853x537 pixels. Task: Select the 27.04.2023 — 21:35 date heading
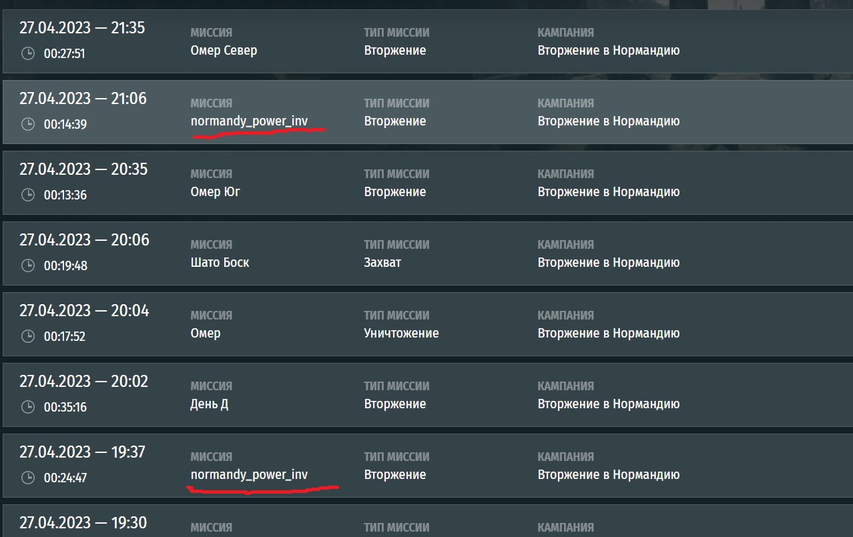(x=82, y=28)
